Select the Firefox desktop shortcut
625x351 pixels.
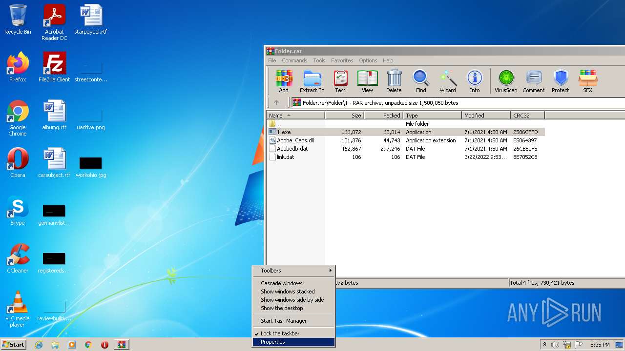(18, 67)
